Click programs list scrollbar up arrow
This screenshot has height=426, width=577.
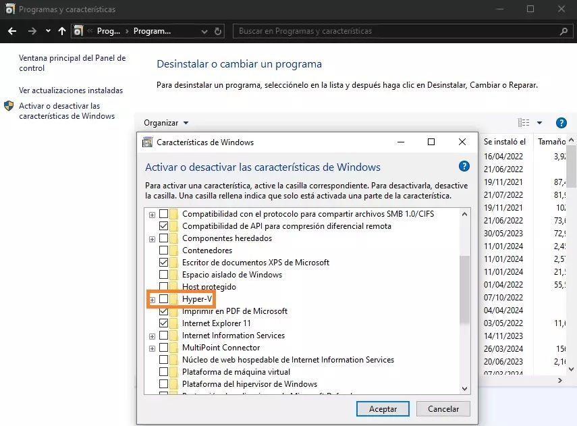571,140
